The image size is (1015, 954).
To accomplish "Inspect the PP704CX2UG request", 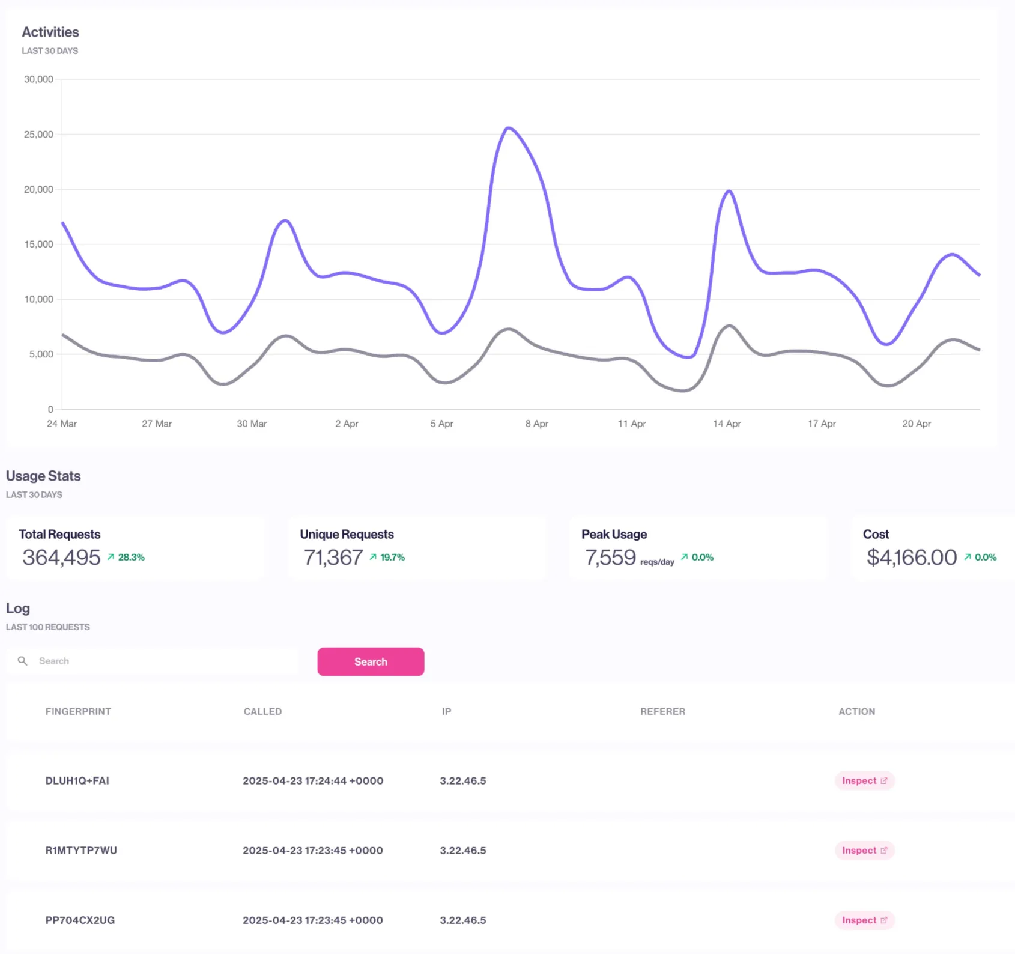I will pyautogui.click(x=864, y=920).
